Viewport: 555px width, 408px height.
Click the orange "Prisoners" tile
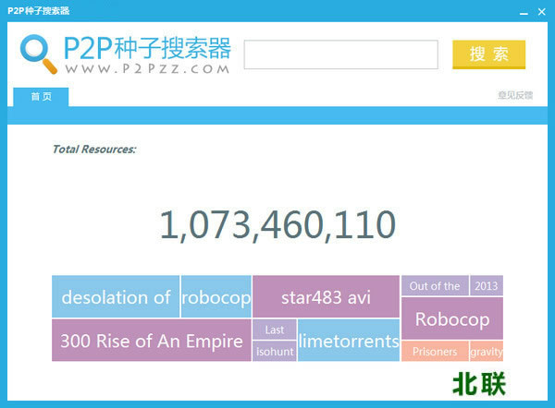(x=435, y=352)
